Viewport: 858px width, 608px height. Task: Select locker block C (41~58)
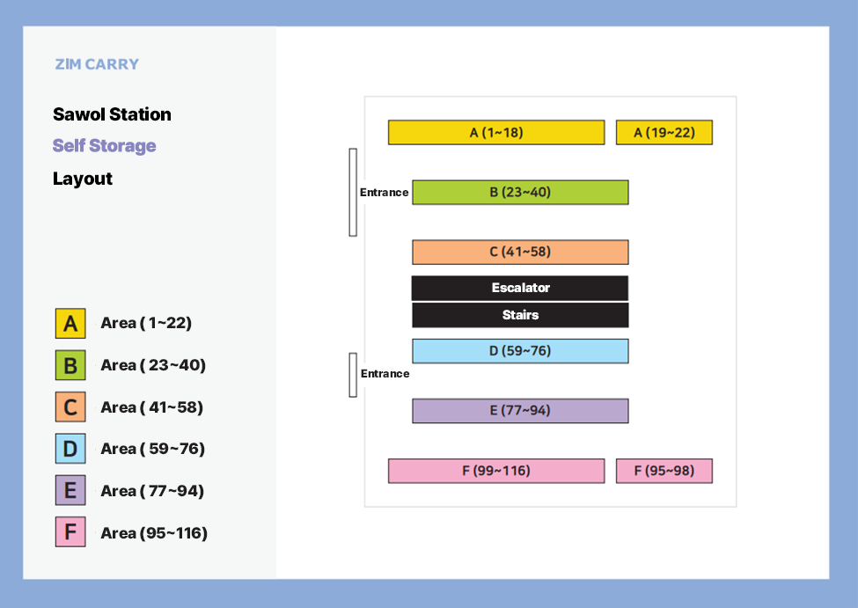[520, 252]
